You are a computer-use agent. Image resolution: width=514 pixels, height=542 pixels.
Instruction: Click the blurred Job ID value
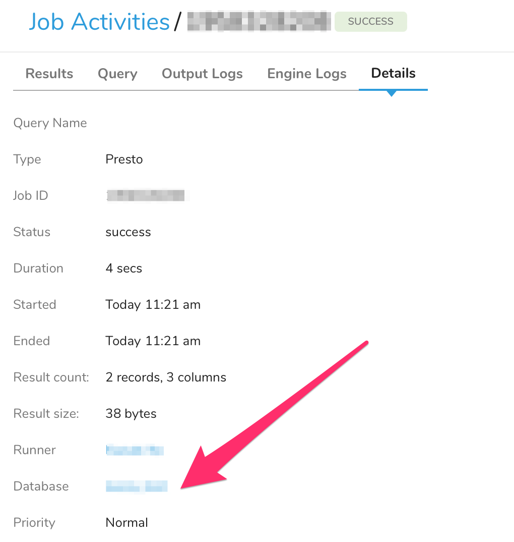[146, 195]
